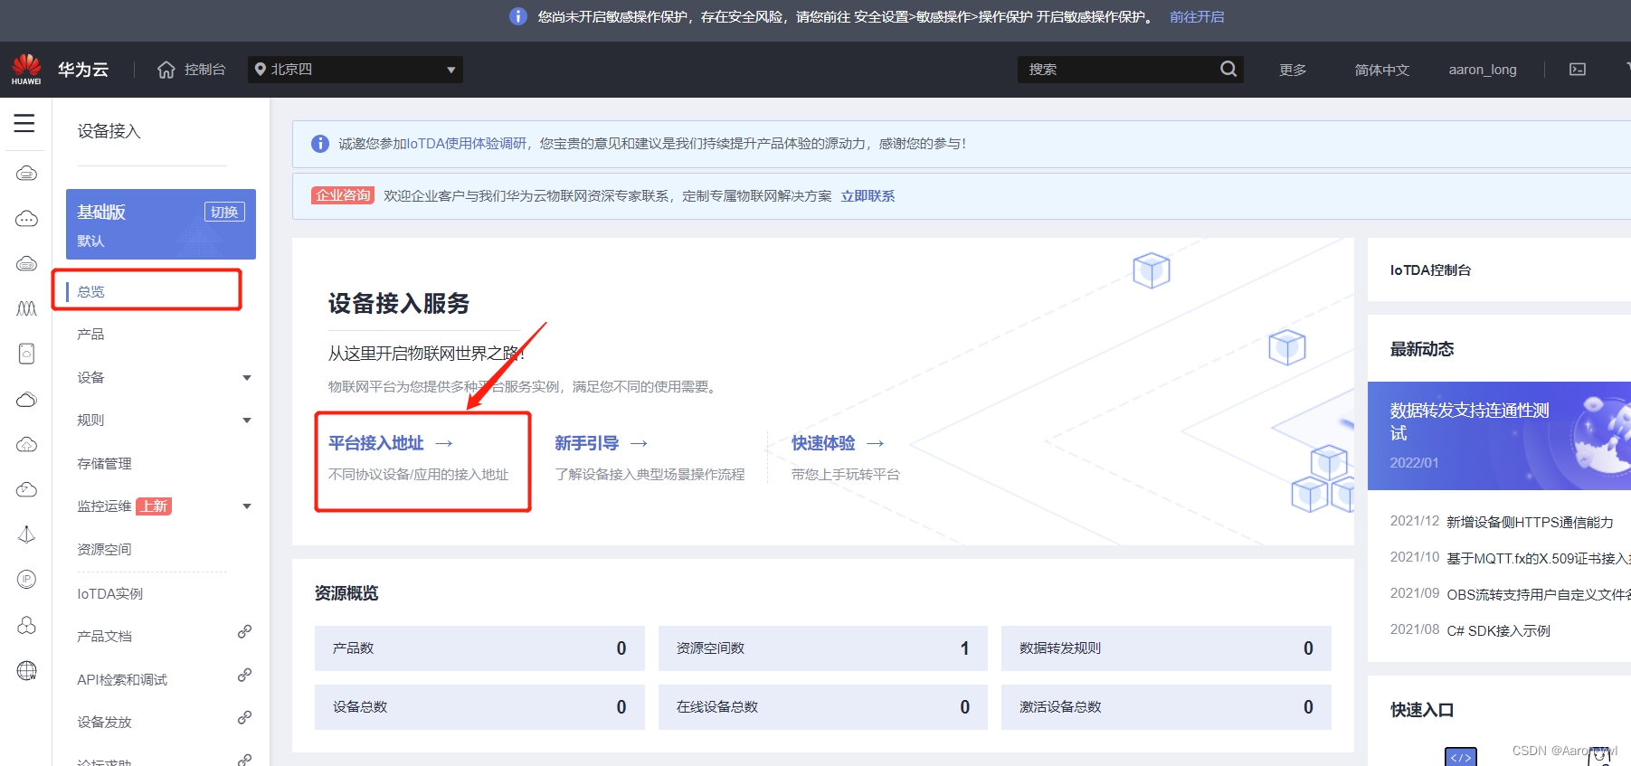Click the antenna tower sidebar icon
The height and width of the screenshot is (766, 1631).
tap(26, 534)
